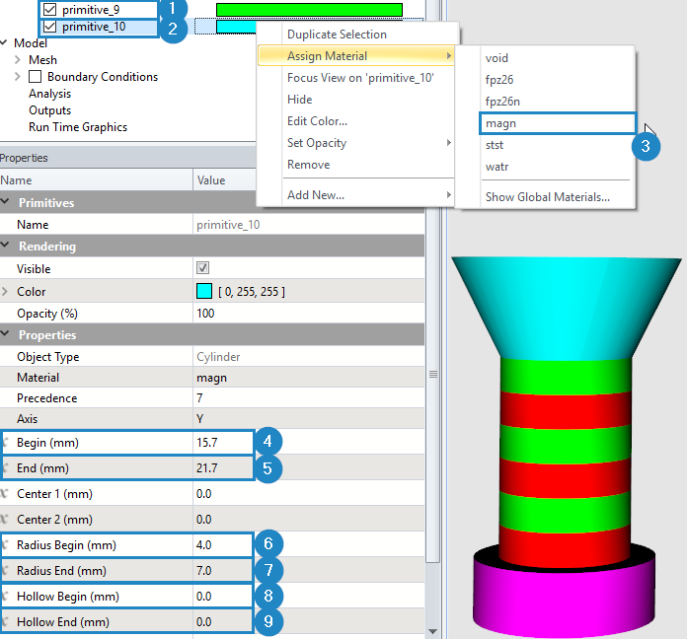Select the Analysis tree item
Screen dimensions: 687x639
point(49,94)
